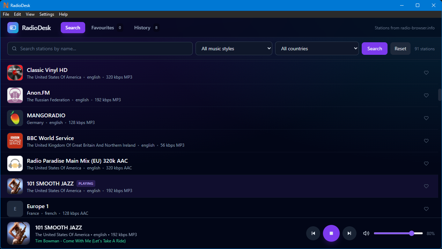Click the RadioDesk logo icon in header
Screen dimensions: 442x249
13,28
